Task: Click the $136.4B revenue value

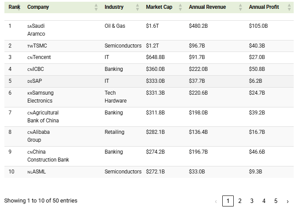Action: point(198,132)
